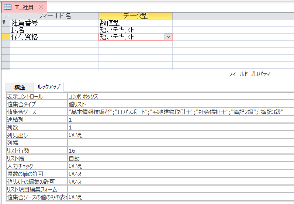
Task: Click the 列数 property label
Action: click(x=37, y=127)
